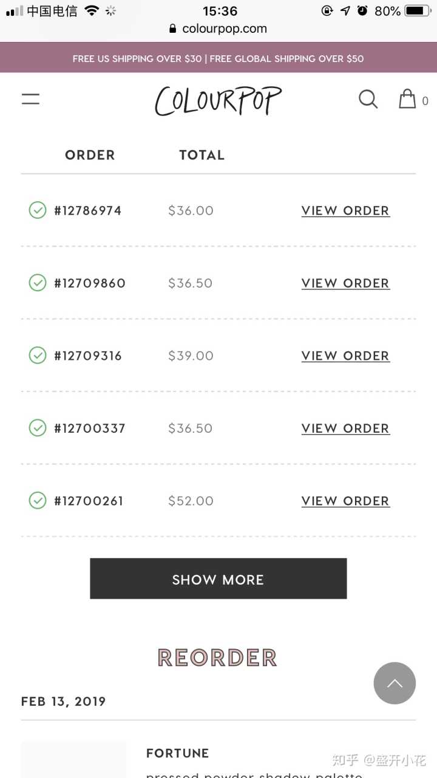This screenshot has height=778, width=437.
Task: Tap the free shipping promo banner
Action: click(x=218, y=58)
